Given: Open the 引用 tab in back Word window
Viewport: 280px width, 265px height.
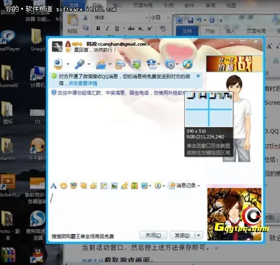Looking at the screenshot, I should (x=169, y=6).
